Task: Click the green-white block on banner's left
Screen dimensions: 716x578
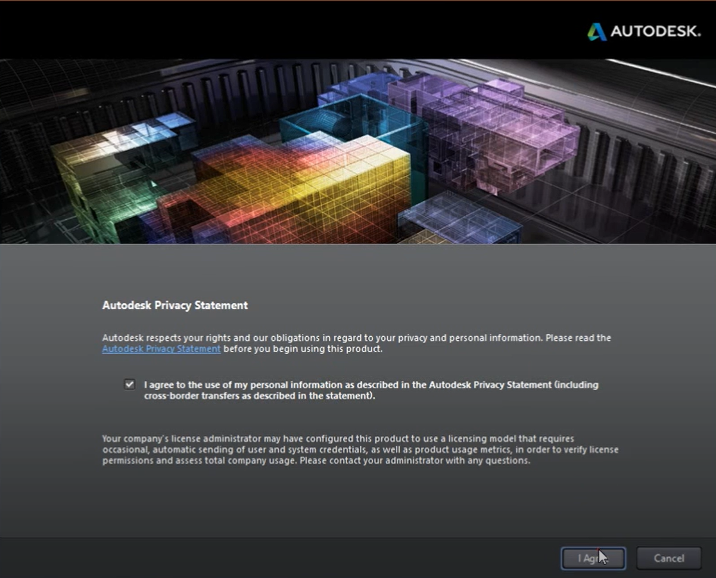Action: (x=107, y=173)
